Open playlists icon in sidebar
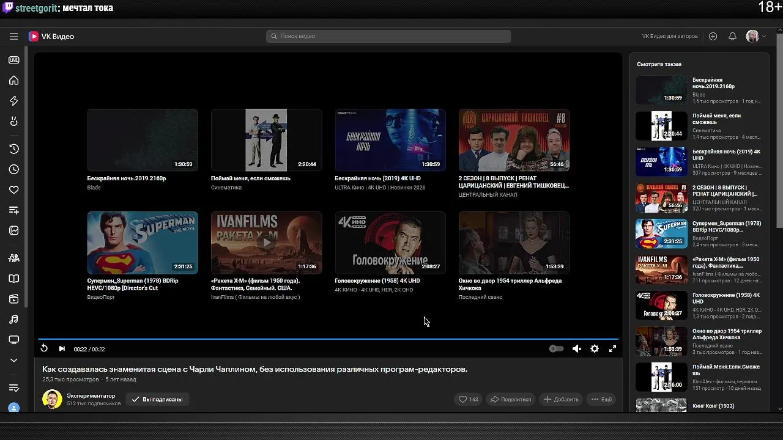 (13, 210)
